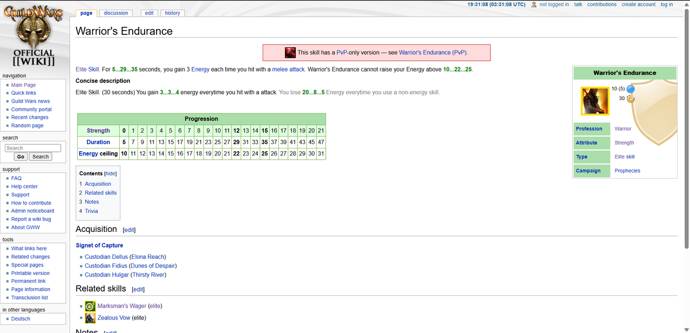The image size is (690, 333).
Task: Open the Zealous Vow skill icon
Action: [90, 318]
